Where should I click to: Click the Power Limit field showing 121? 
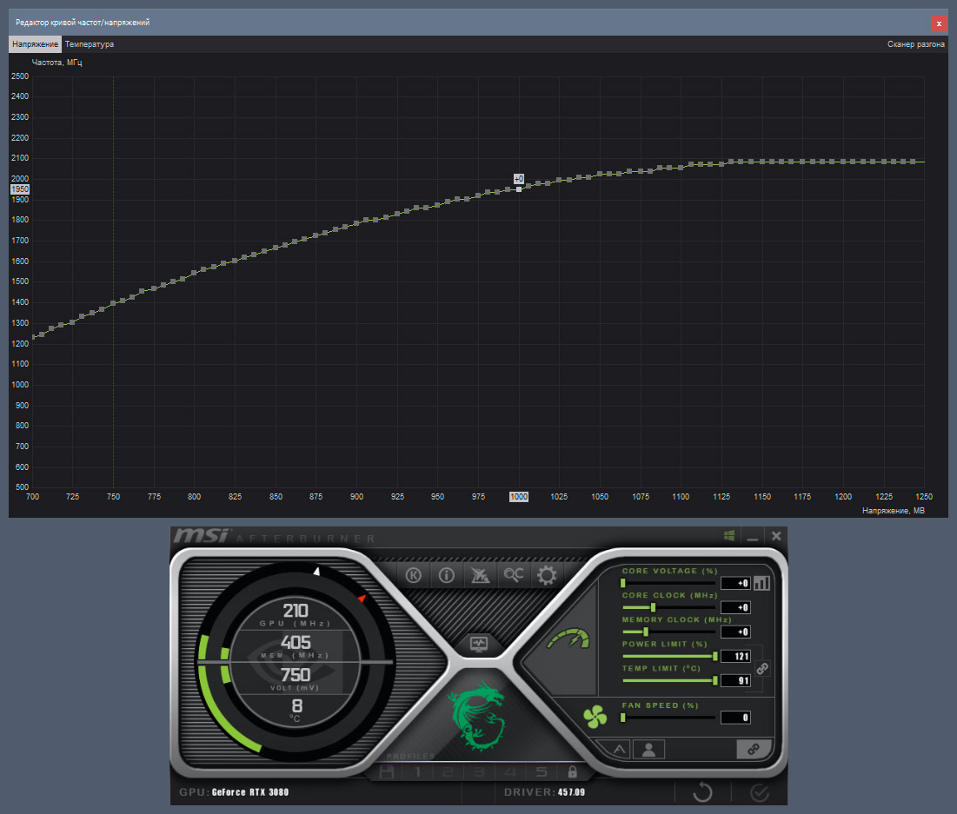click(x=735, y=657)
